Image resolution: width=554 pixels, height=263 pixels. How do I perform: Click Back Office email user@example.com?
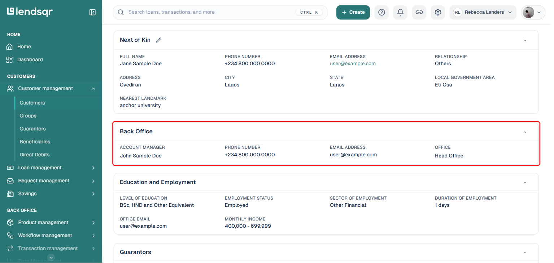[353, 155]
